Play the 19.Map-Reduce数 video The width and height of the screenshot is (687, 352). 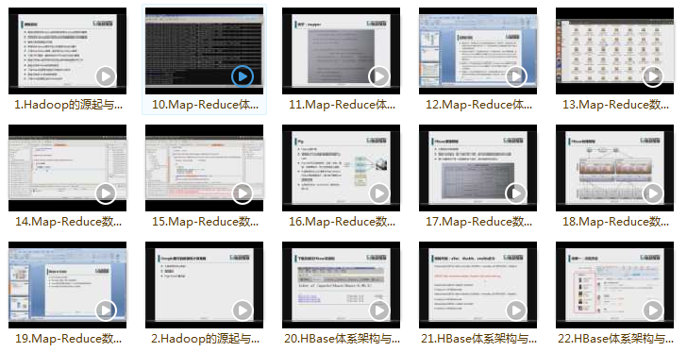coord(106,310)
